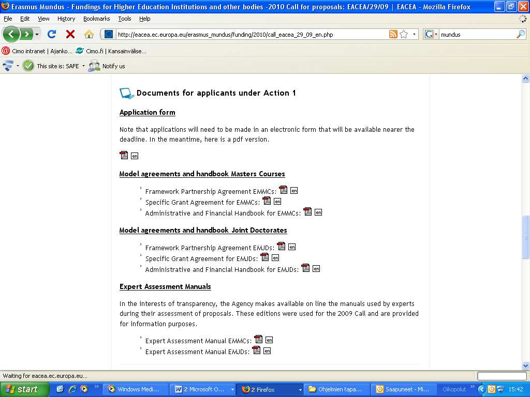
Task: Open Specific Grant Agreement for EMMCs PDF icon
Action: (x=267, y=201)
